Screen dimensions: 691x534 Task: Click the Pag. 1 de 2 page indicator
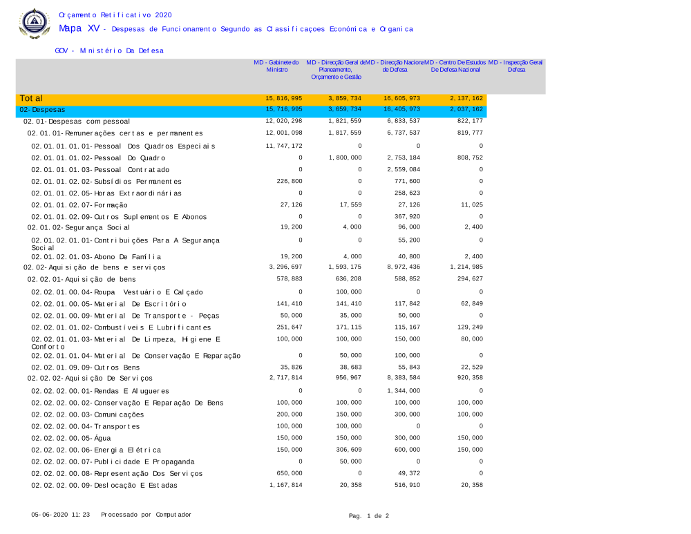click(369, 516)
